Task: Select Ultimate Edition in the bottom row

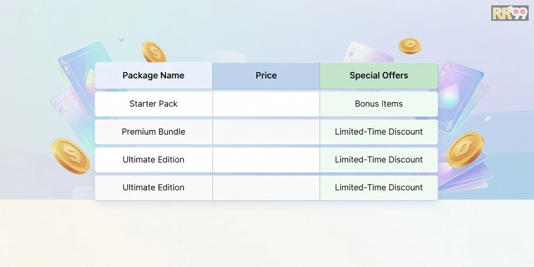Action: 153,187
